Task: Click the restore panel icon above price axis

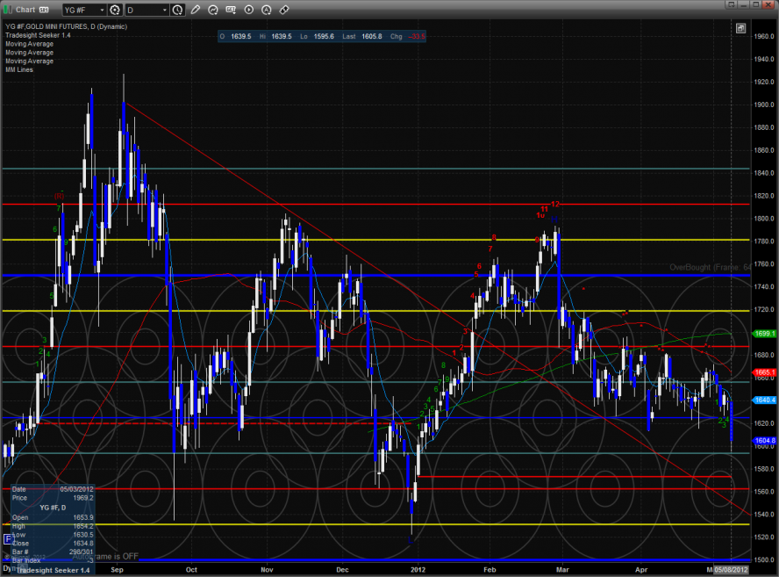Action: (x=741, y=28)
